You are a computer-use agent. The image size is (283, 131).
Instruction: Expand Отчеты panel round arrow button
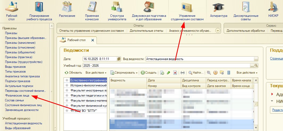pyautogui.click(x=218, y=31)
